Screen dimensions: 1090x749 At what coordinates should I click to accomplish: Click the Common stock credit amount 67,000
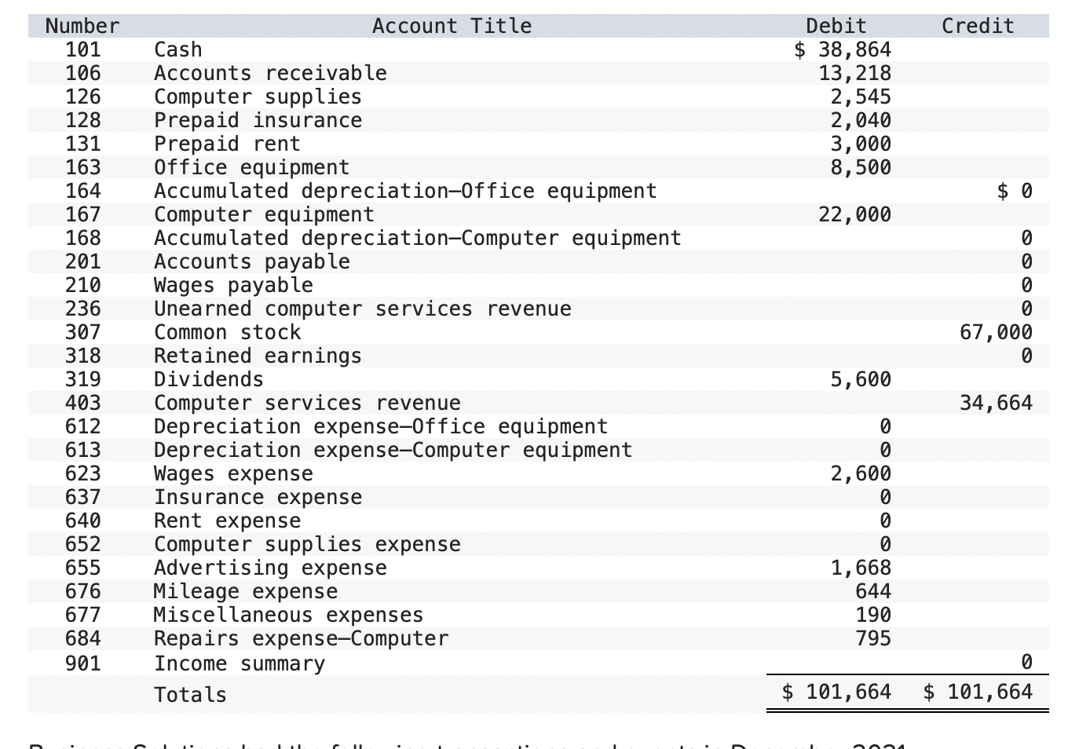[997, 332]
